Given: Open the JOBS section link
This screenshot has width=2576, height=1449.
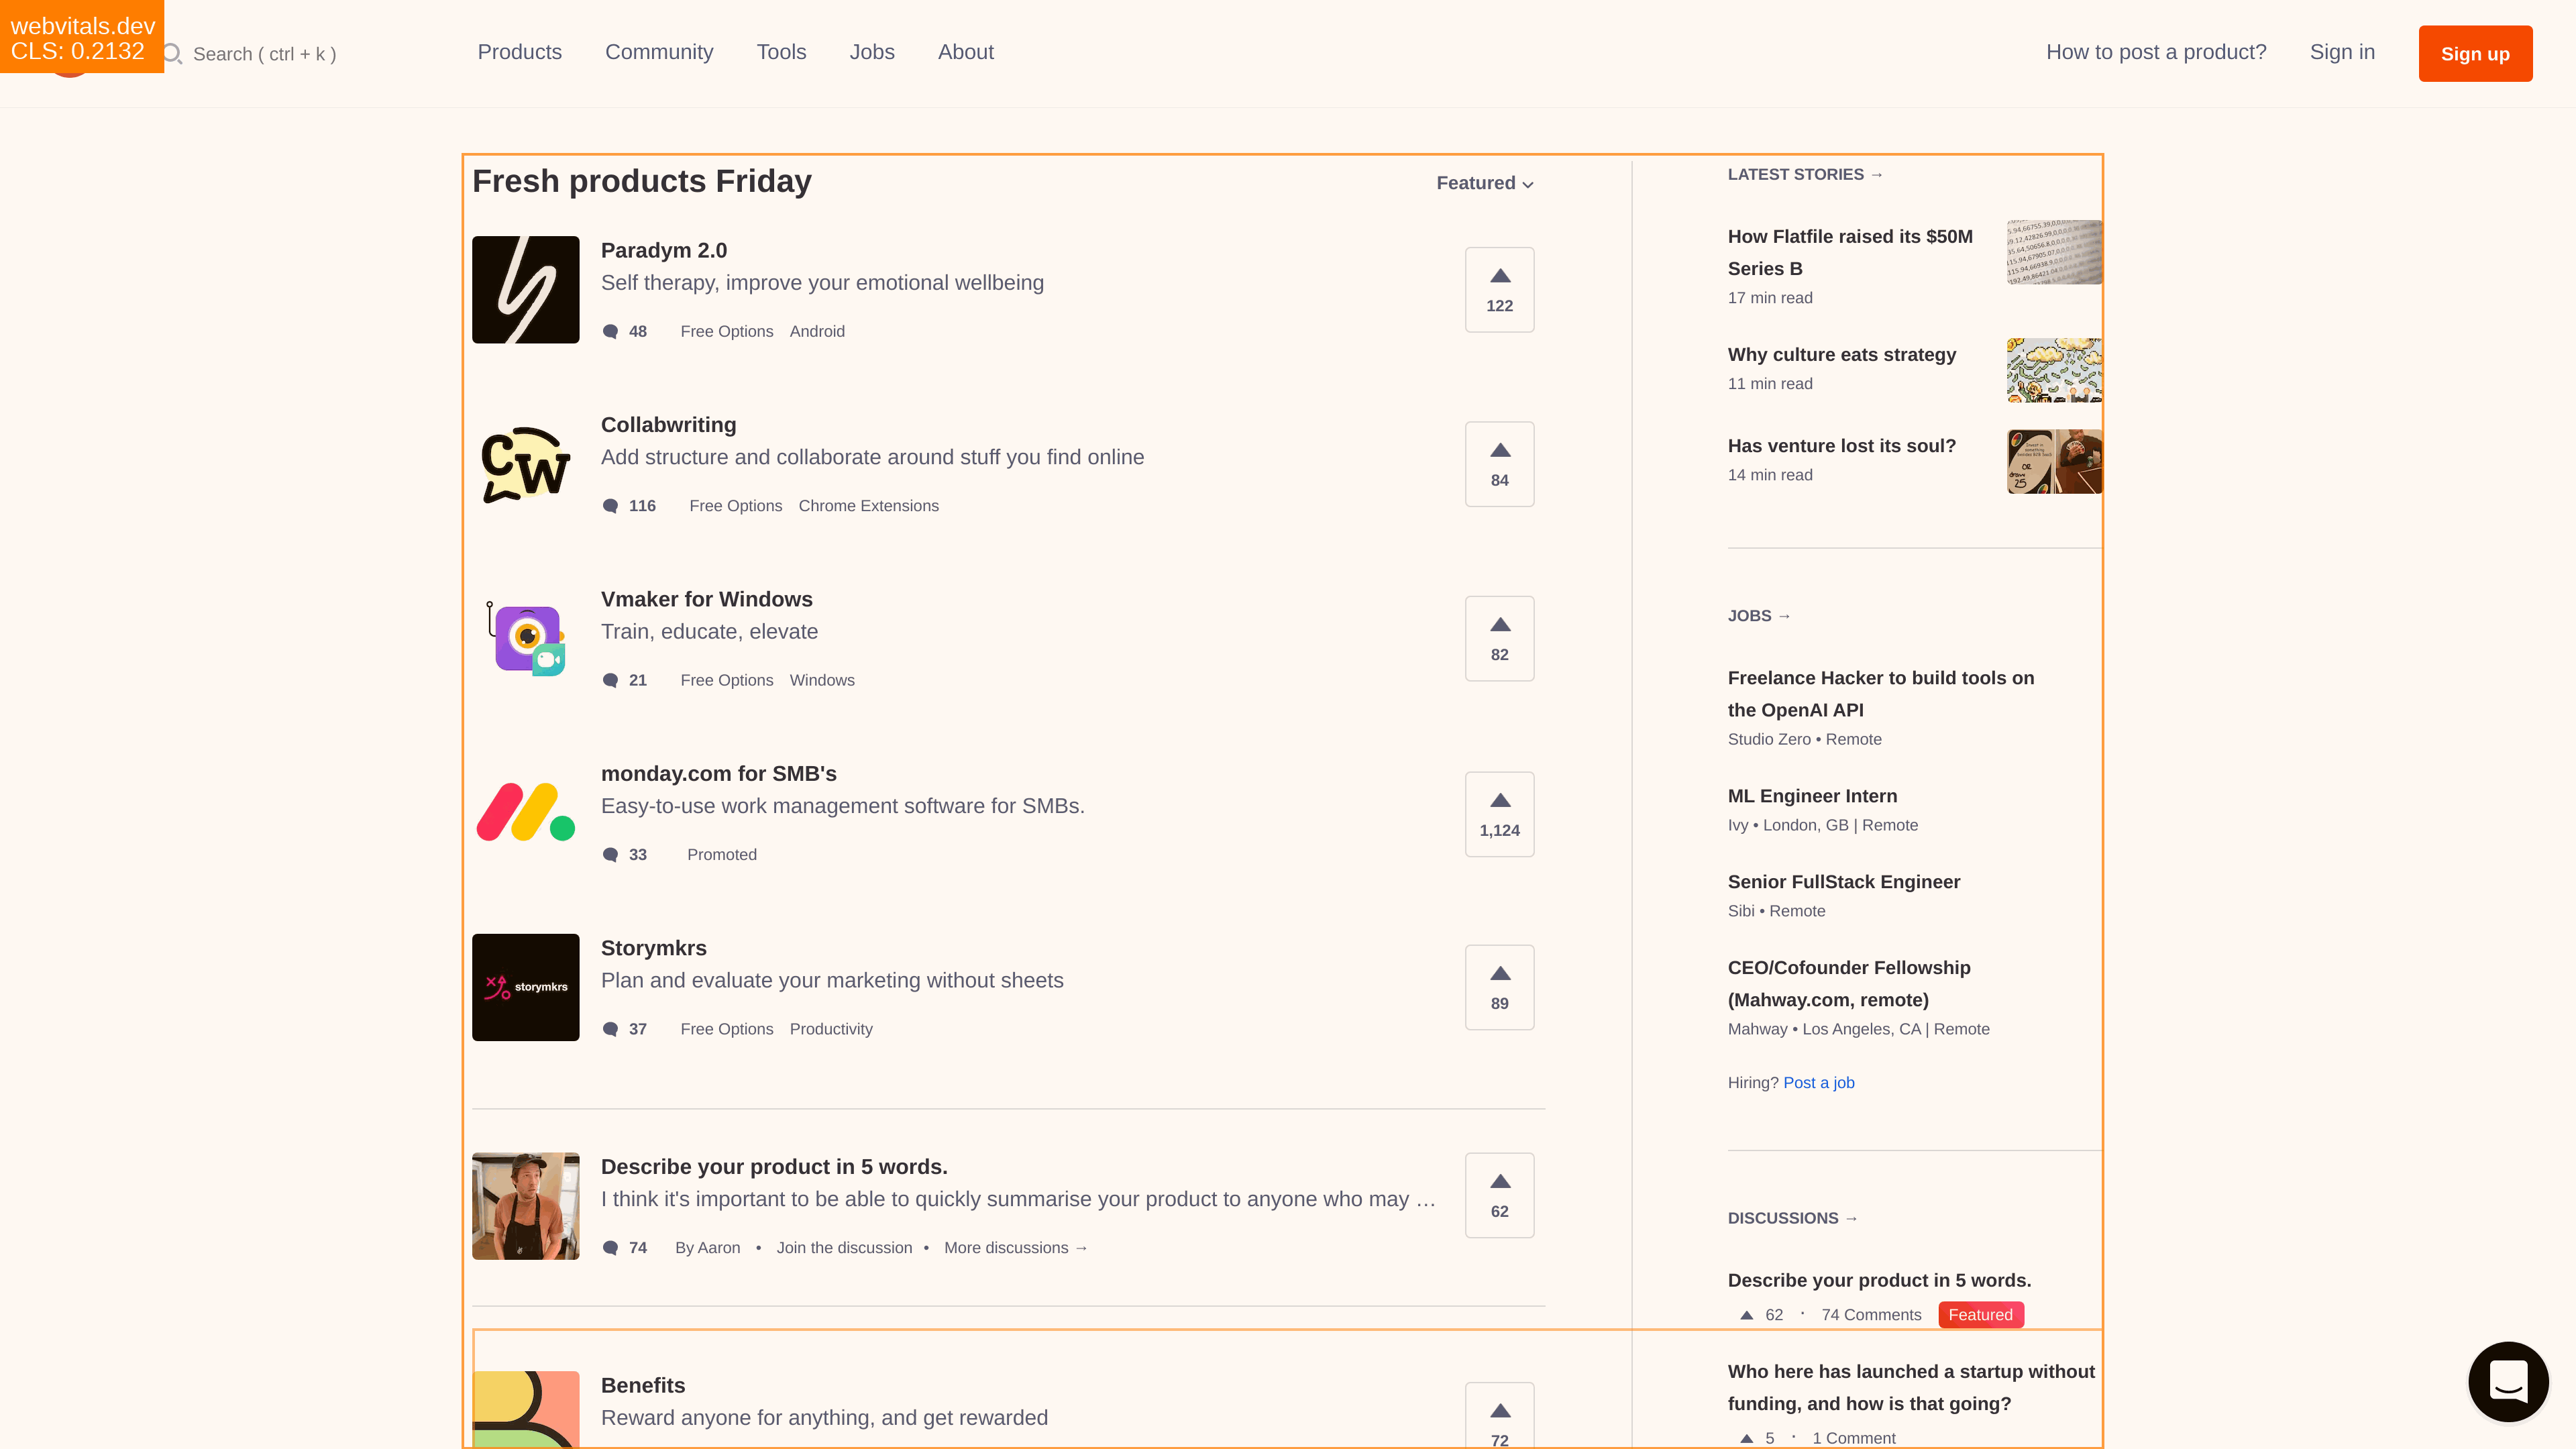Looking at the screenshot, I should (1759, 616).
